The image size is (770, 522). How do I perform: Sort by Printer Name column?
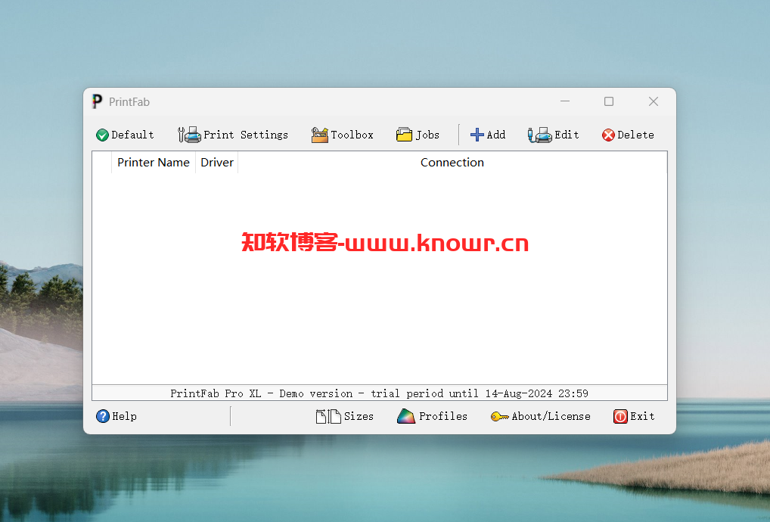click(154, 163)
